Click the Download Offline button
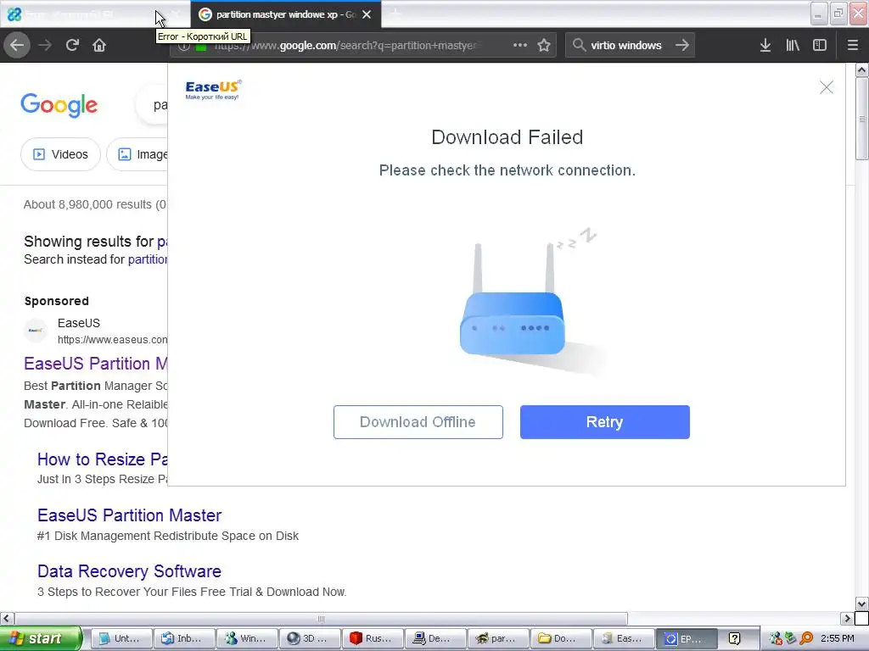Screen dimensions: 869x651 (418, 422)
